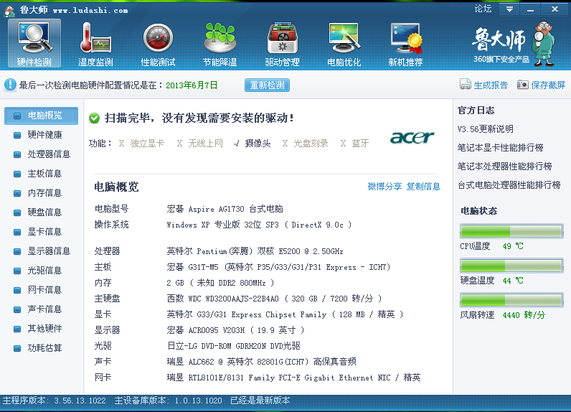Viewport: 571px width, 412px height.
Task: Click 主程序版本 3.56.13.1022 in status bar
Action: [x=55, y=401]
